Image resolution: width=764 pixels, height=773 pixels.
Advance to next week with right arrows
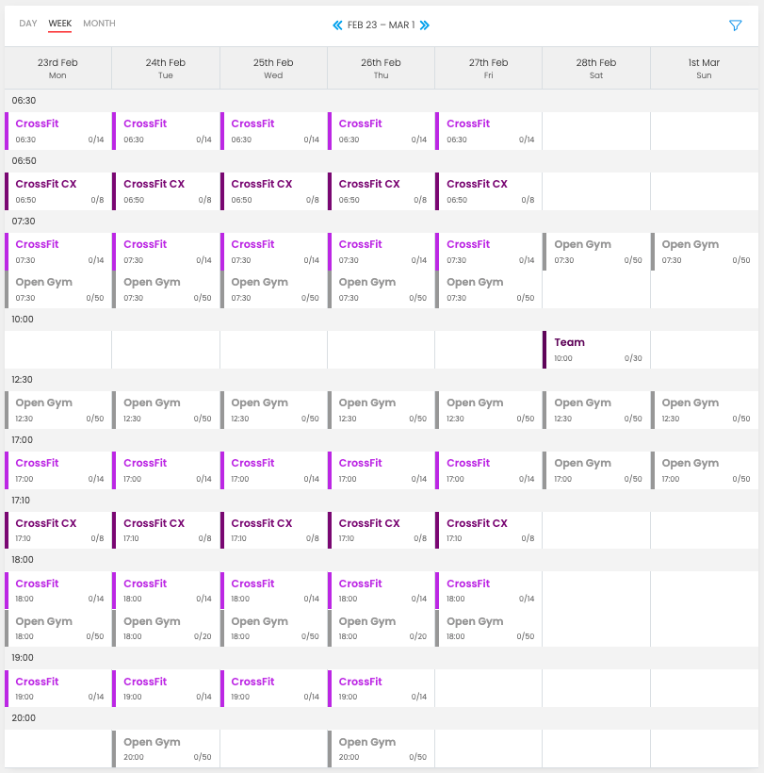click(x=425, y=25)
